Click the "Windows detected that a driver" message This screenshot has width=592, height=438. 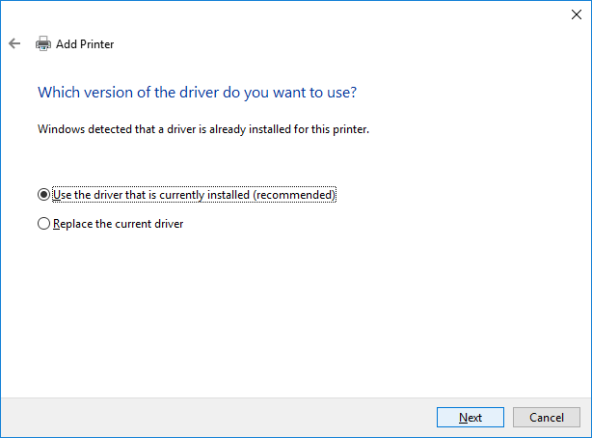click(202, 128)
